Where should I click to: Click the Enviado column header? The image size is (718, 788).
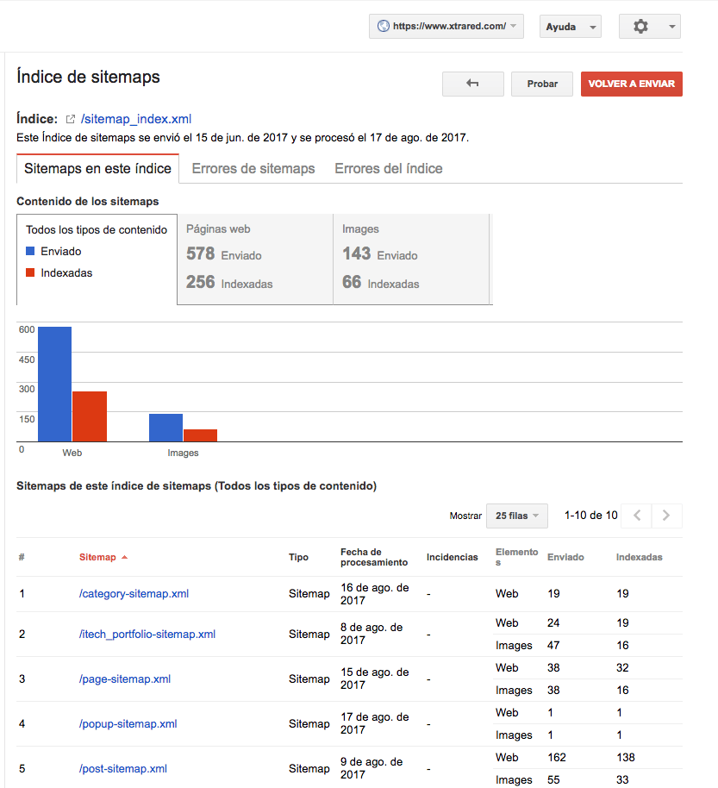565,557
